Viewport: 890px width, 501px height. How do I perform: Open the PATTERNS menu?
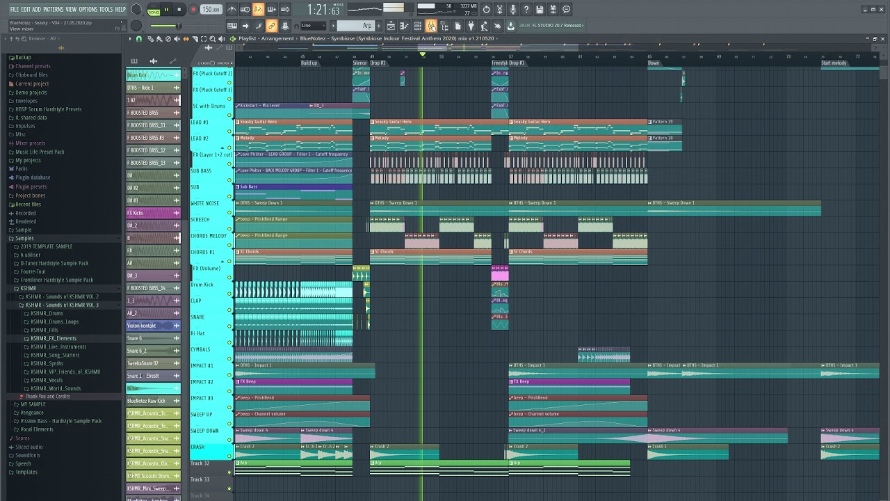point(53,9)
